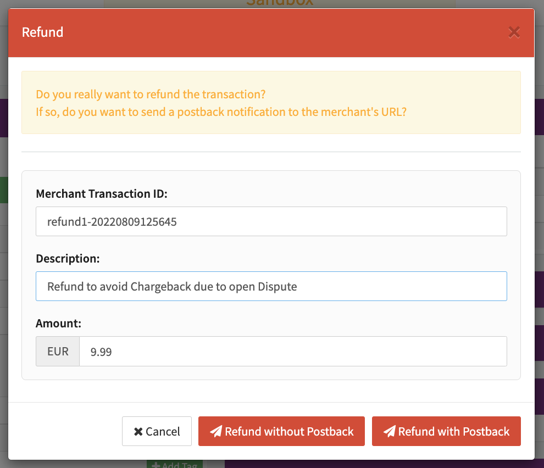Image resolution: width=544 pixels, height=468 pixels.
Task: Submit using Refund without Postback
Action: 281,431
